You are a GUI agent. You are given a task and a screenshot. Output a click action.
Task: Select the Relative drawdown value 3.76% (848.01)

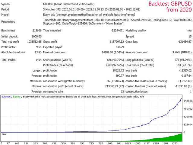[x=182, y=52]
